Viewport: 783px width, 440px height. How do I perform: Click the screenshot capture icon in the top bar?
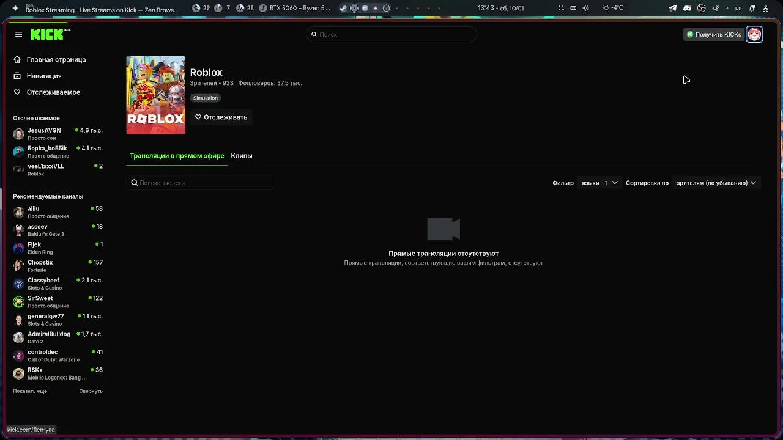click(561, 8)
